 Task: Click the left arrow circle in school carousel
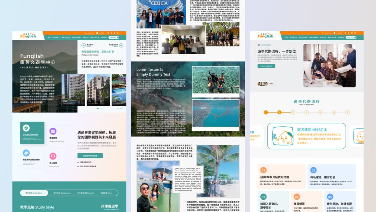pyautogui.click(x=83, y=46)
